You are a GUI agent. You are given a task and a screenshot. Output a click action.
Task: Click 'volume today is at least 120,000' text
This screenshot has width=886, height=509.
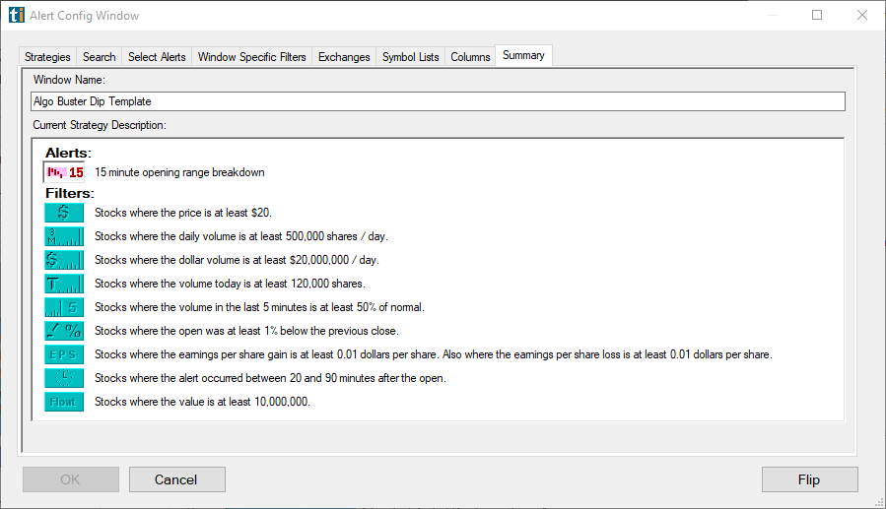(x=255, y=284)
